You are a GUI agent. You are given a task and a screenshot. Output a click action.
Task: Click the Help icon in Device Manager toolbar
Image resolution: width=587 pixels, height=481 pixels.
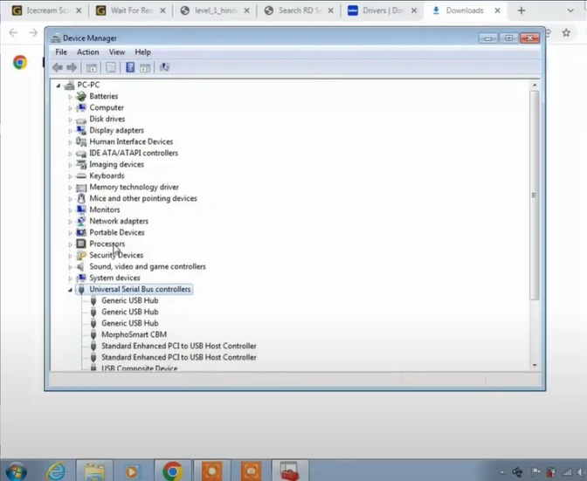tap(130, 67)
